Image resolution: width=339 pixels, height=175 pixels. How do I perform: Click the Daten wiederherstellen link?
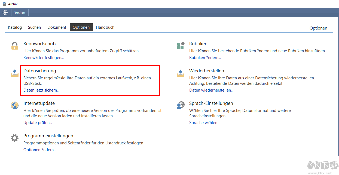(211, 90)
